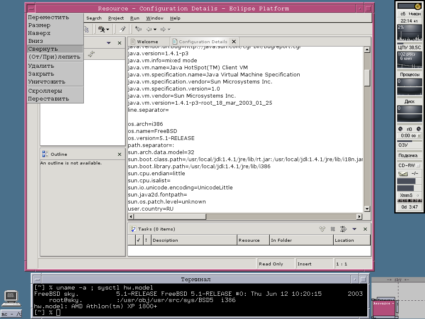Close the Configuration Details tab

(234, 42)
